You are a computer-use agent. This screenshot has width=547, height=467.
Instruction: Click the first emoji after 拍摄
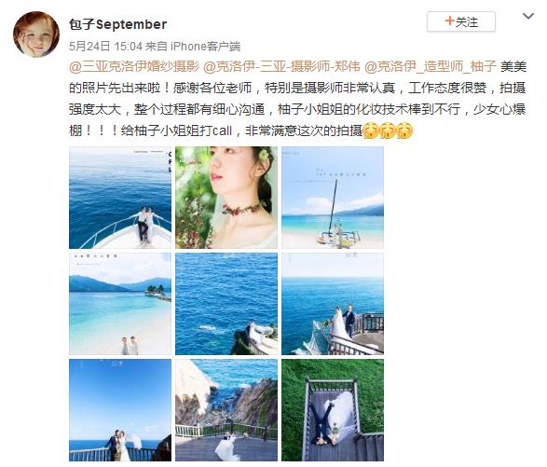(x=371, y=130)
